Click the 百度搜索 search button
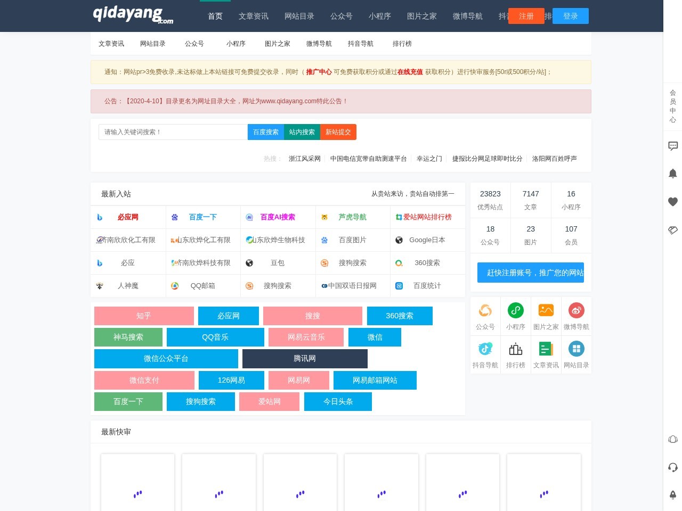 tap(265, 132)
